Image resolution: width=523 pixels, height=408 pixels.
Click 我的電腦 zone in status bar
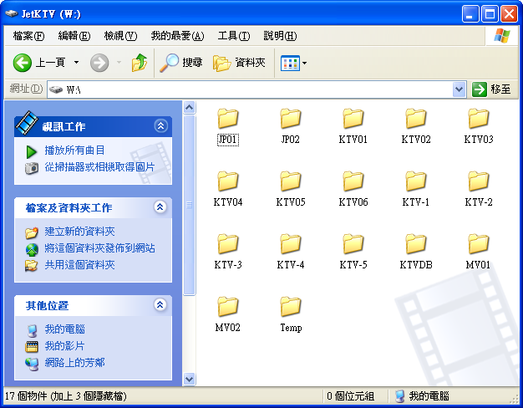422,396
